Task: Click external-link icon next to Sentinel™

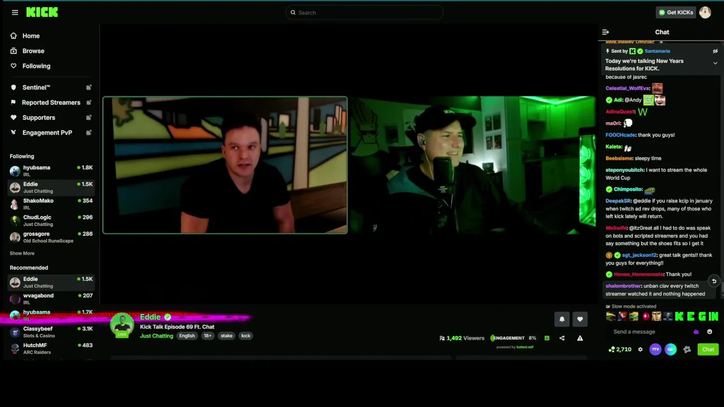Action: [89, 88]
